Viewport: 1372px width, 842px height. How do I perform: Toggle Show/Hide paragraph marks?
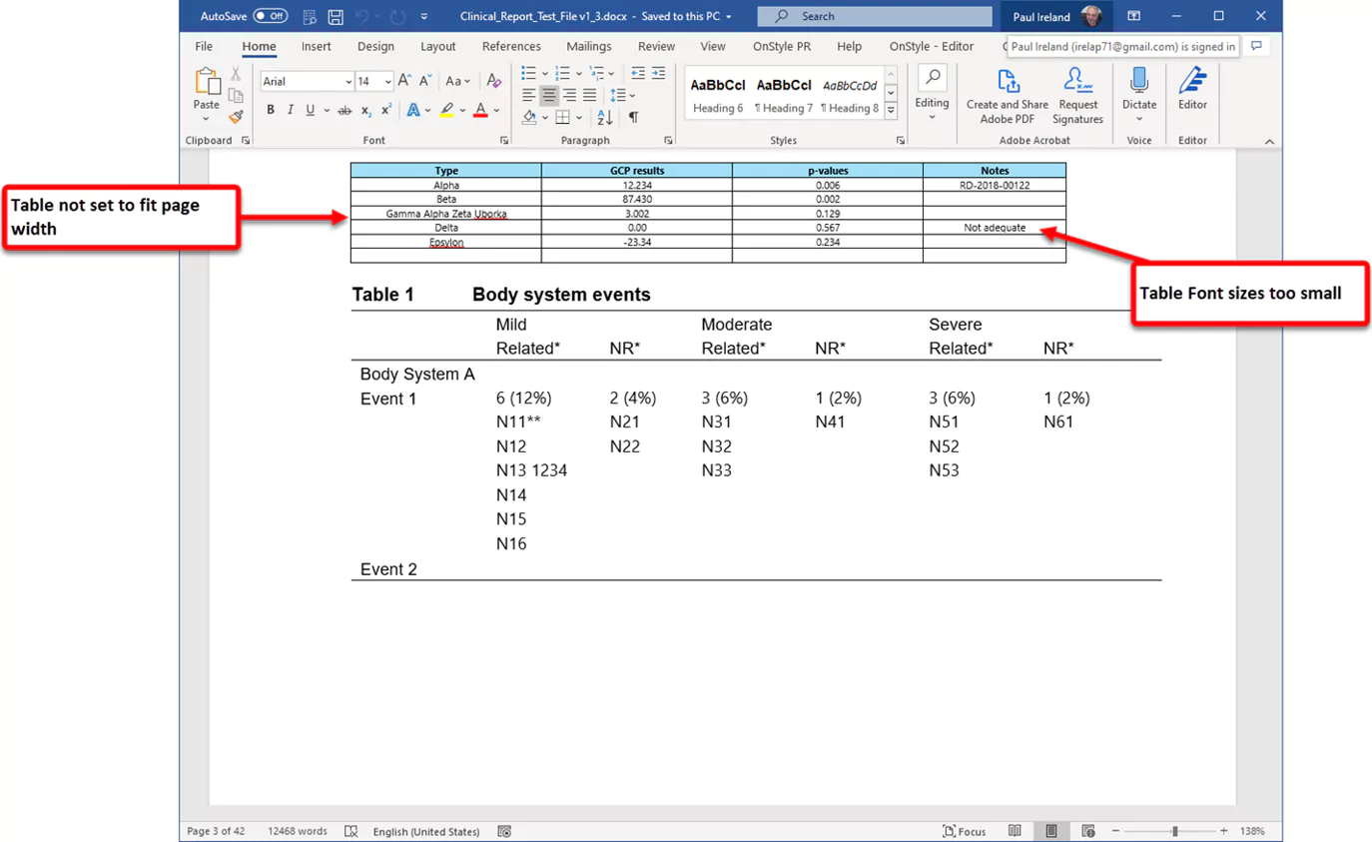[x=633, y=118]
